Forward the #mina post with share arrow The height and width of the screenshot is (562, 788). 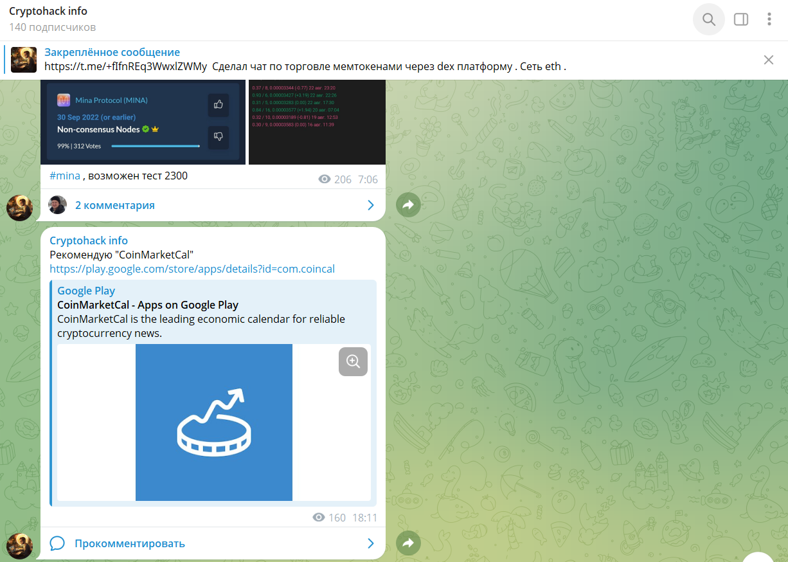[x=407, y=205]
